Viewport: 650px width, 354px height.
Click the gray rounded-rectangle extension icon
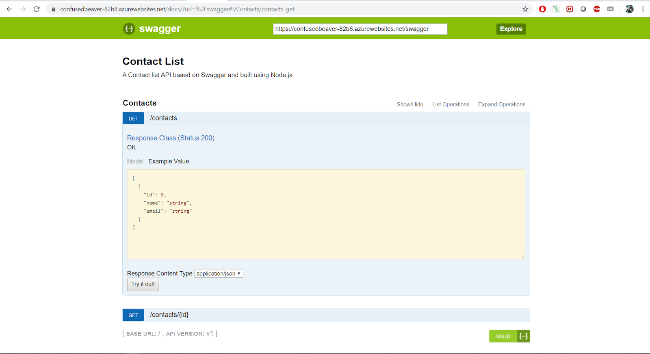click(610, 9)
